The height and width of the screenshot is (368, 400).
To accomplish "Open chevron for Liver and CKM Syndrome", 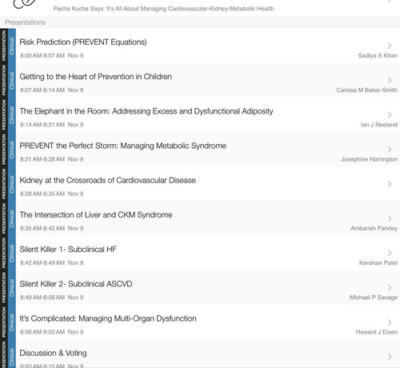I will click(x=390, y=218).
